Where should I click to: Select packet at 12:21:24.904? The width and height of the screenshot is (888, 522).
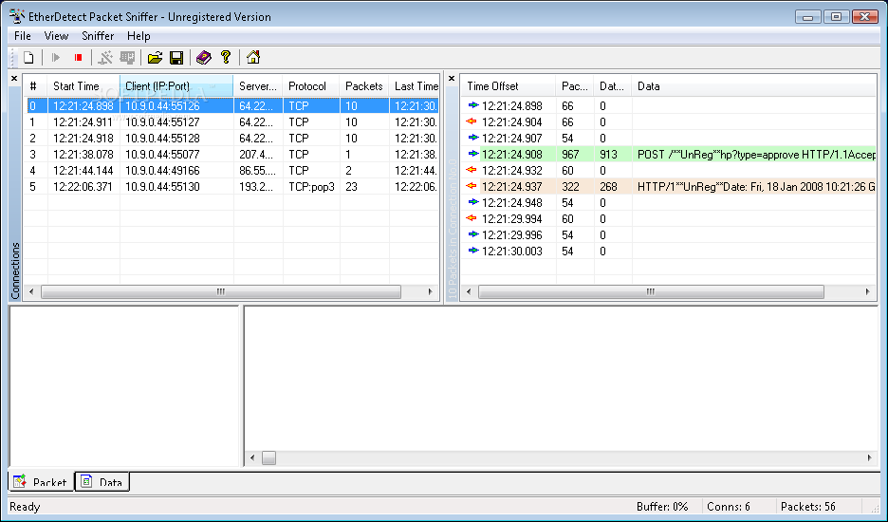click(x=669, y=121)
